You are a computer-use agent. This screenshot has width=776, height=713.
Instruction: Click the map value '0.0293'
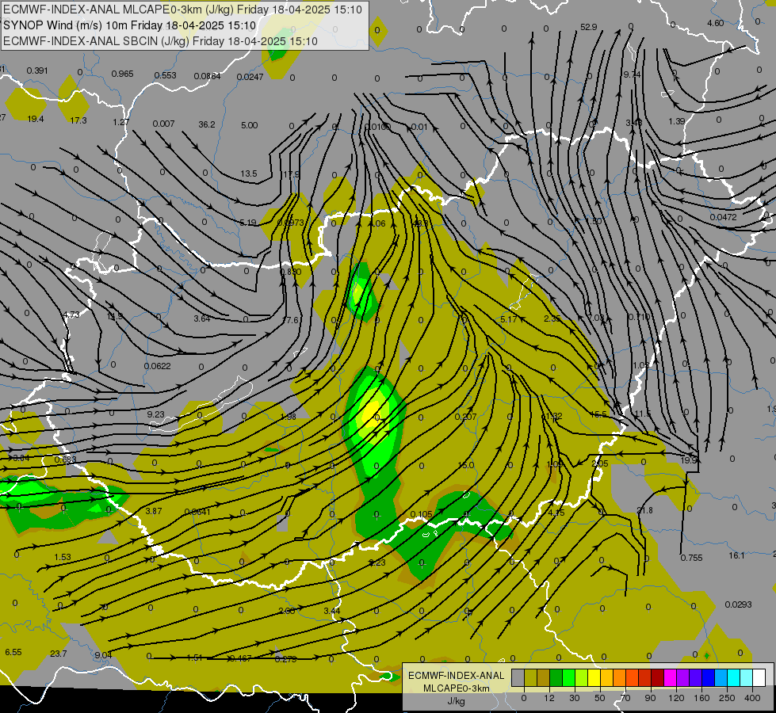point(739,604)
